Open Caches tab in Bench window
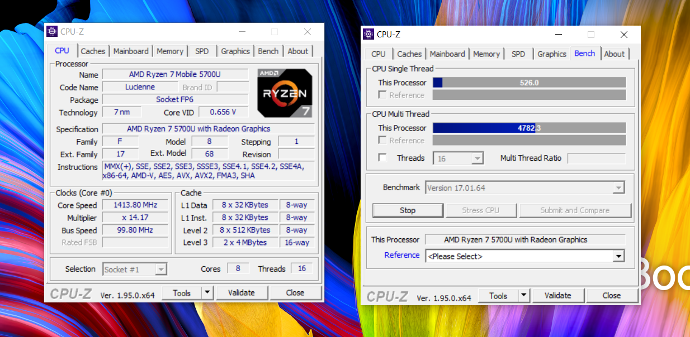This screenshot has height=337, width=690. 409,54
